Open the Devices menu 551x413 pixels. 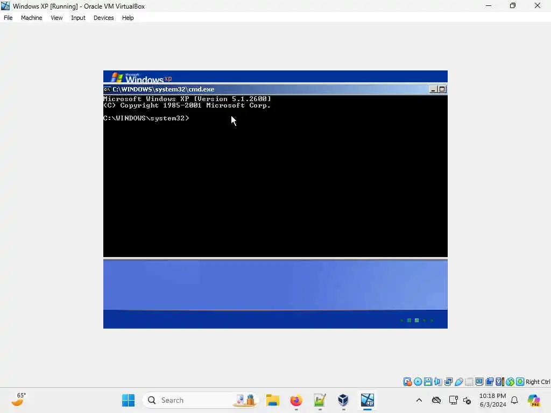104,18
